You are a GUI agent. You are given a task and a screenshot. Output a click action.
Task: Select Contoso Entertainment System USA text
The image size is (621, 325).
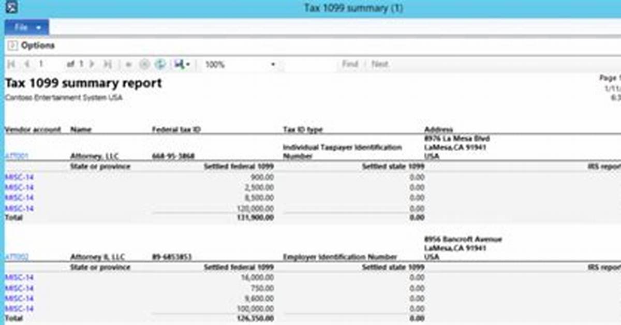click(64, 97)
